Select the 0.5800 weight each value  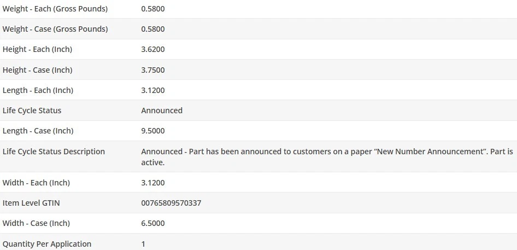(x=152, y=9)
